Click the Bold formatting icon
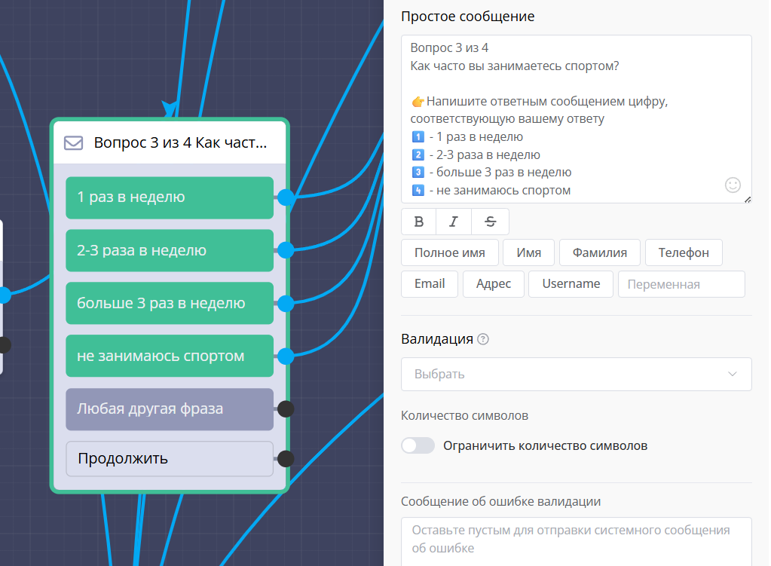This screenshot has width=771, height=566. [x=419, y=222]
